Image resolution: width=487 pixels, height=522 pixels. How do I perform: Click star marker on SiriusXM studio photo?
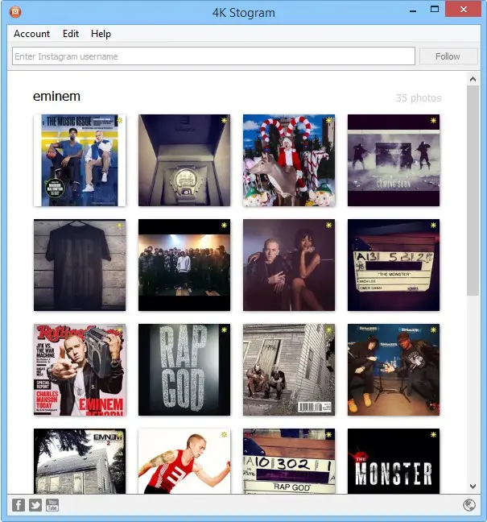point(433,330)
